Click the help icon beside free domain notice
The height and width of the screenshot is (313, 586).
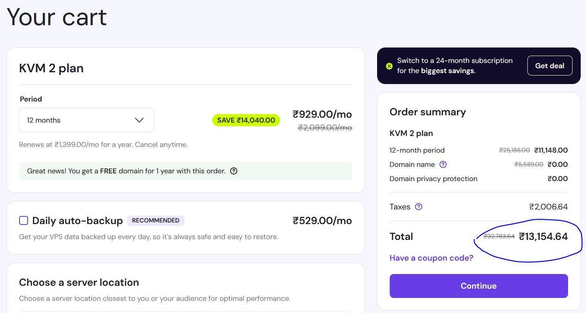click(234, 171)
